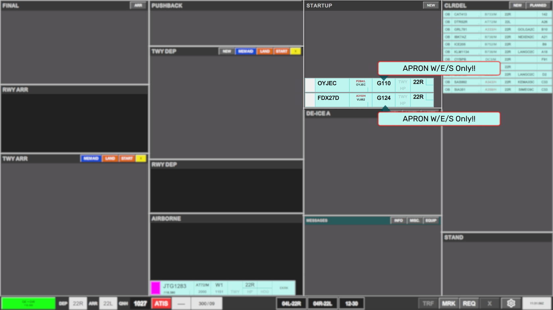Open the arrival runway 22L selector
Image resolution: width=553 pixels, height=310 pixels.
(x=108, y=303)
